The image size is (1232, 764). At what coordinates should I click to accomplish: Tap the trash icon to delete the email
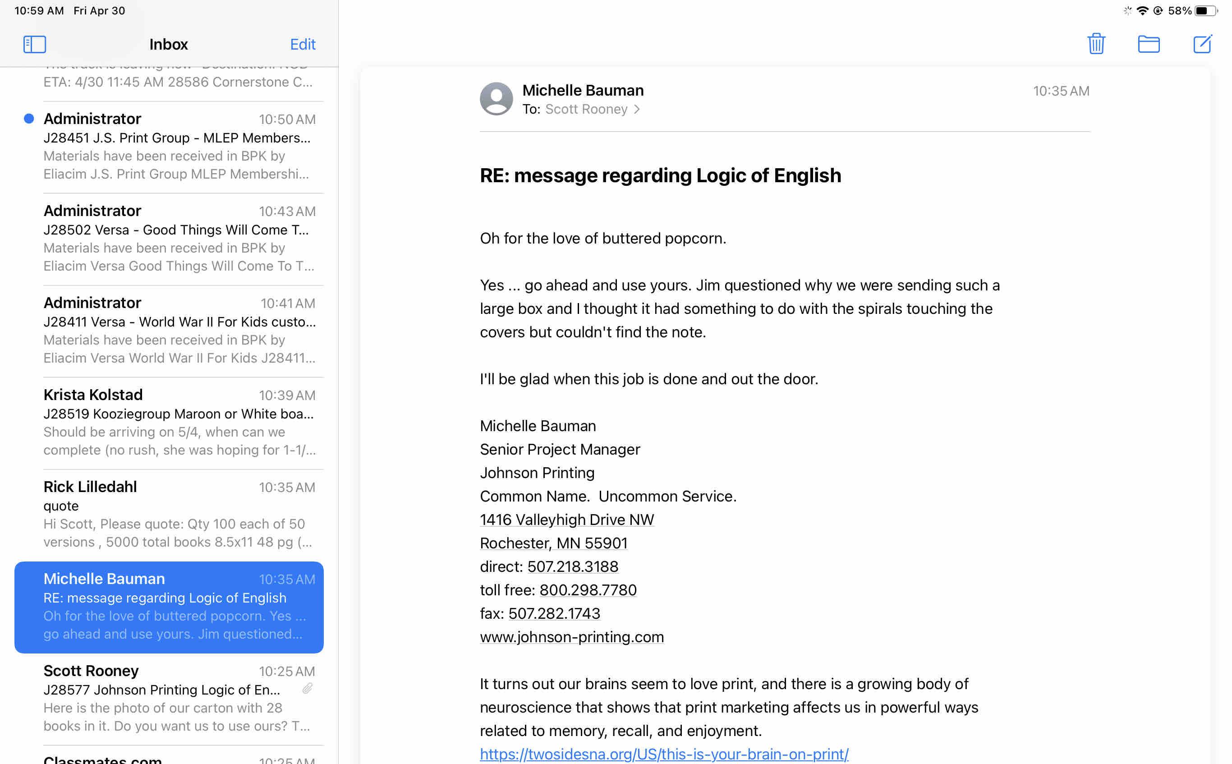click(1096, 44)
